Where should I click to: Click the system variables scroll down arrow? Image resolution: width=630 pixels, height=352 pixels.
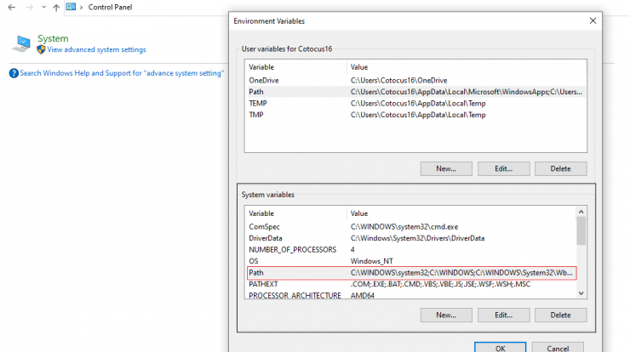(581, 293)
